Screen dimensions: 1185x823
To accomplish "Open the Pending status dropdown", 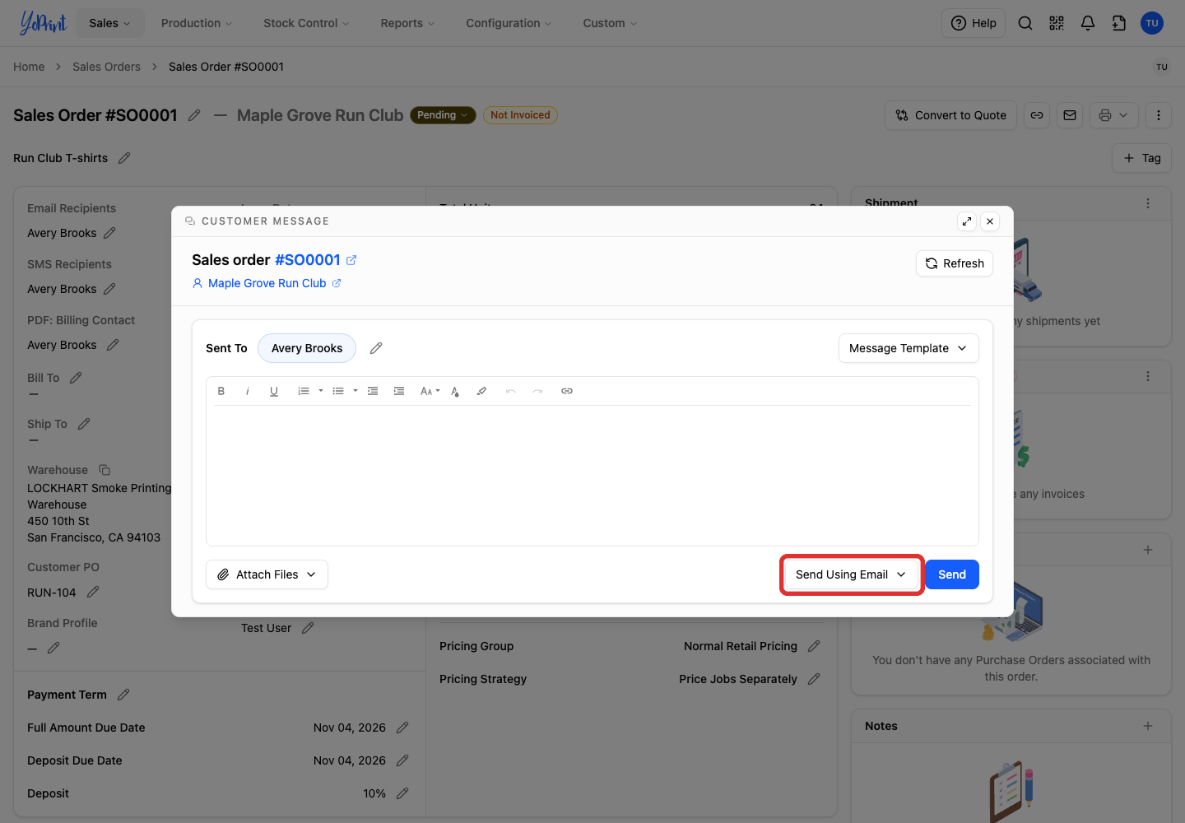I will (x=443, y=115).
